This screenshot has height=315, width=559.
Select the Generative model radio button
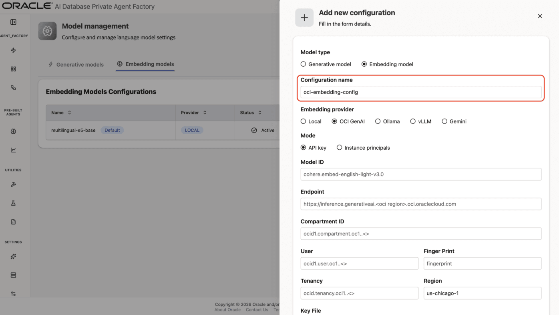click(x=303, y=64)
